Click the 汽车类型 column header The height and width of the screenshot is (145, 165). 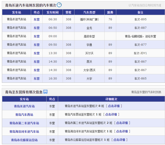coord(89,12)
